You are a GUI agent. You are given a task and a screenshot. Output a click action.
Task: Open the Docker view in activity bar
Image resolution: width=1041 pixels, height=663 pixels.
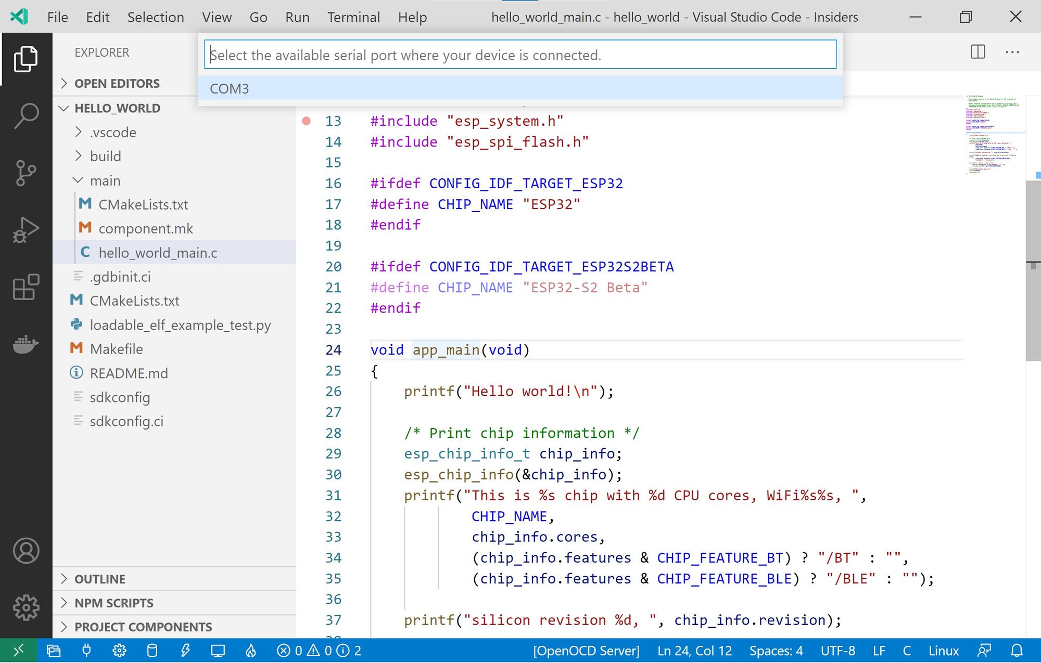click(x=26, y=344)
